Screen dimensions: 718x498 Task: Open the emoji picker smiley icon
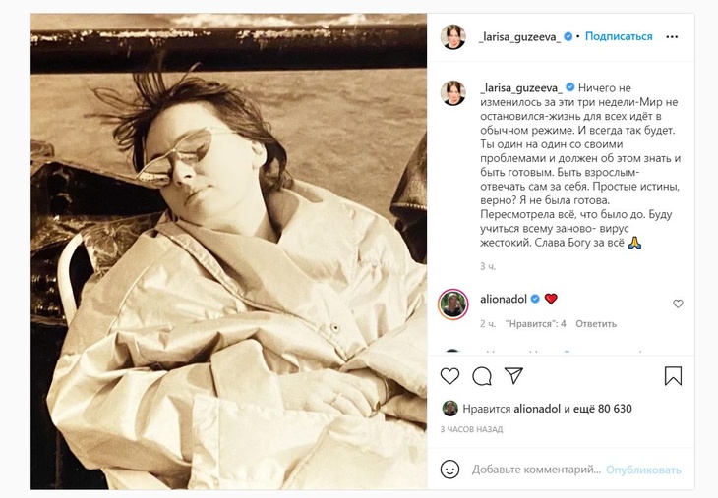449,470
